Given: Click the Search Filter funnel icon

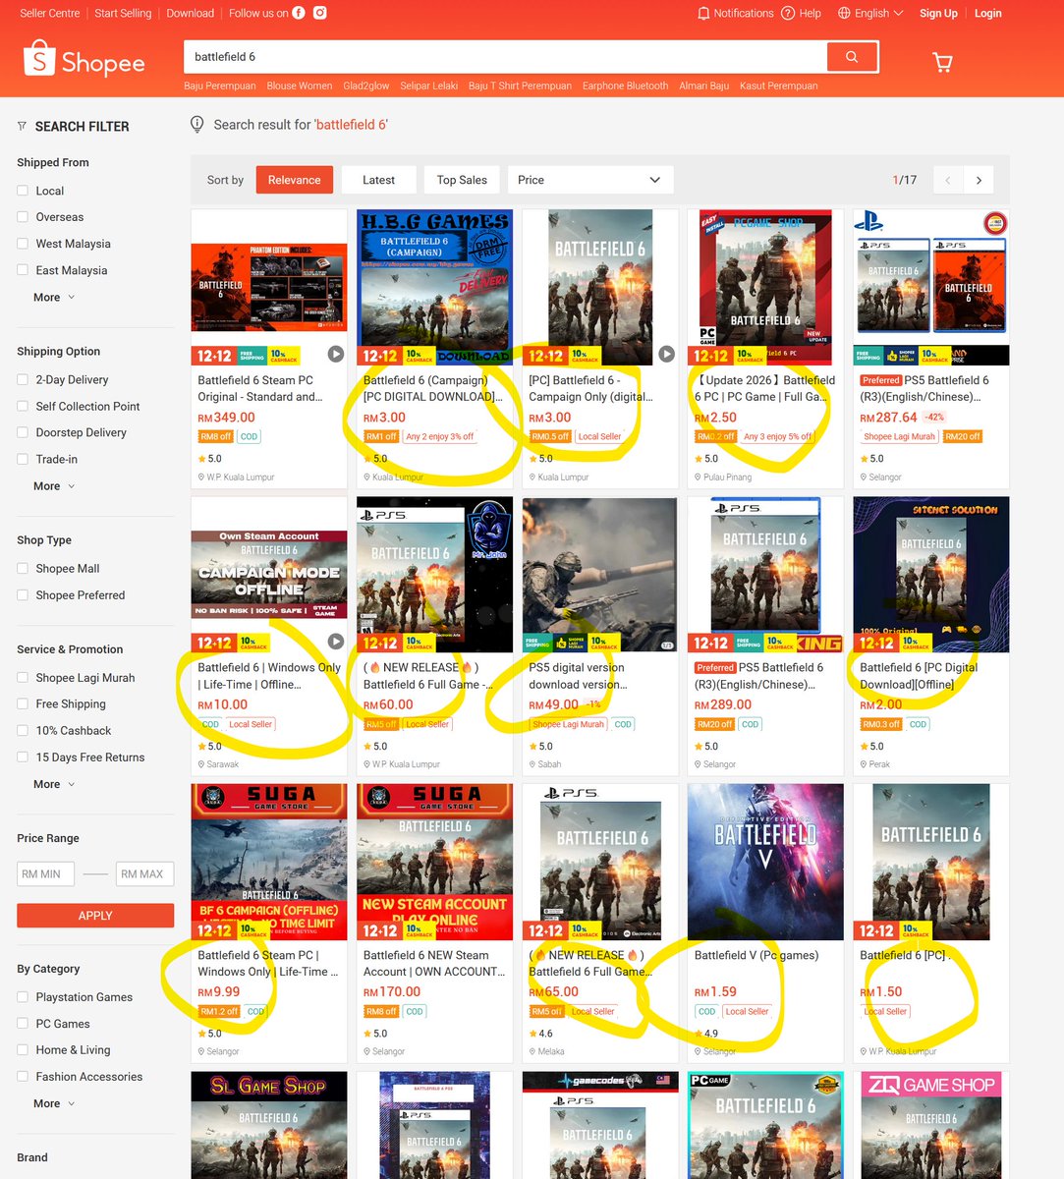Looking at the screenshot, I should pos(22,127).
